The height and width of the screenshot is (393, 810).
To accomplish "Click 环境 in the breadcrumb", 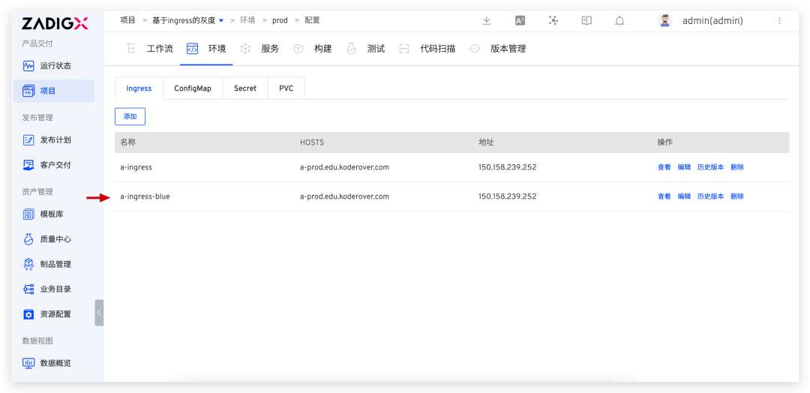I will [247, 21].
